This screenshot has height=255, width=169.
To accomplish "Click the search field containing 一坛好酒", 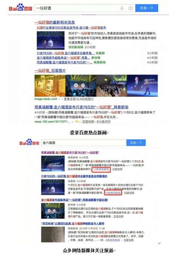I will (77, 8).
